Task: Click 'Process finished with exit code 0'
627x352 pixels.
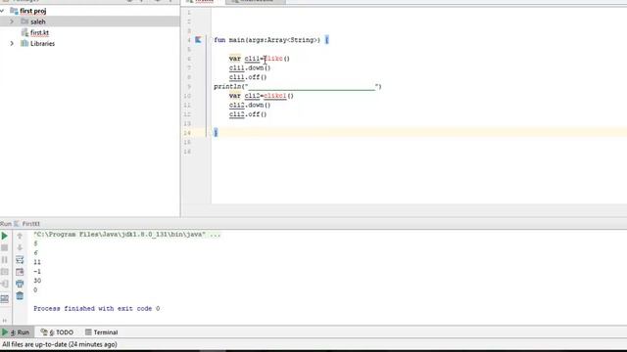Action: pos(96,309)
